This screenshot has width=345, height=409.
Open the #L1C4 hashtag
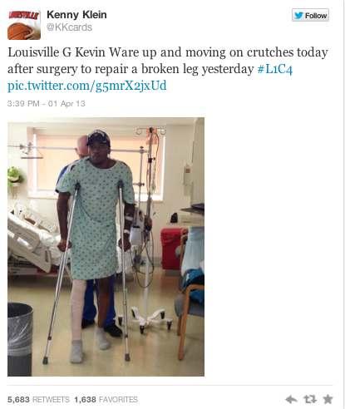click(275, 69)
